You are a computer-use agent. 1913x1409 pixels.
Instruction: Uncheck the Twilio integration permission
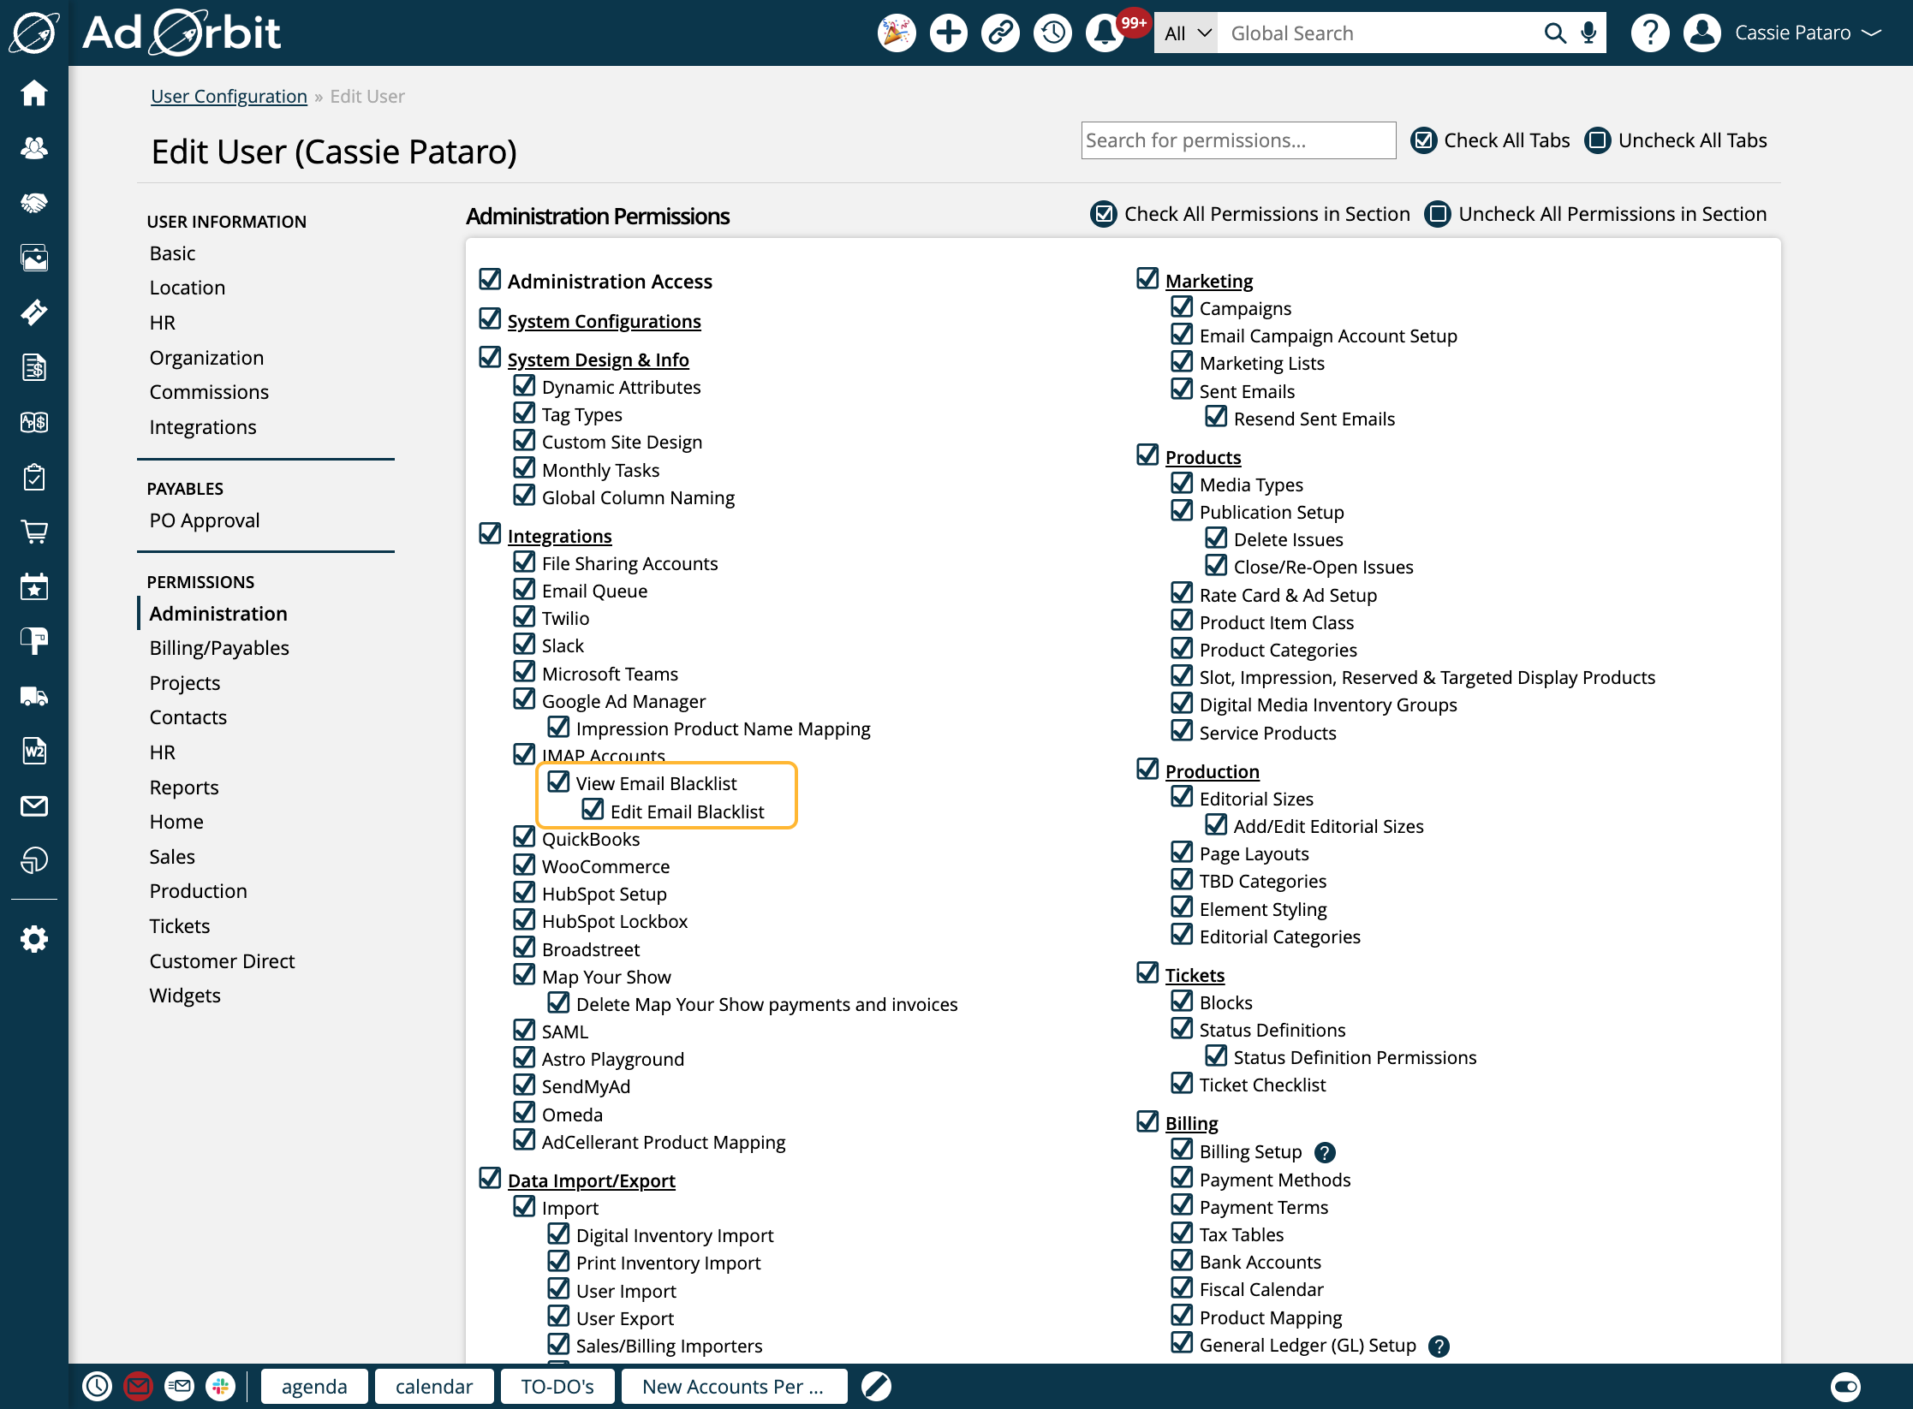coord(524,617)
